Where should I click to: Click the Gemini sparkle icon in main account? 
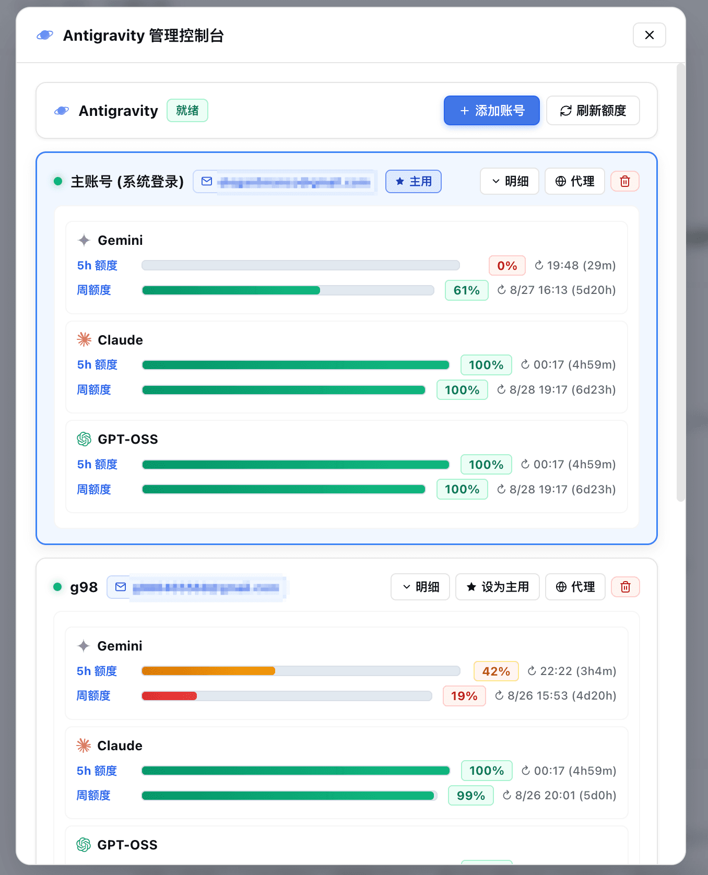click(x=84, y=240)
